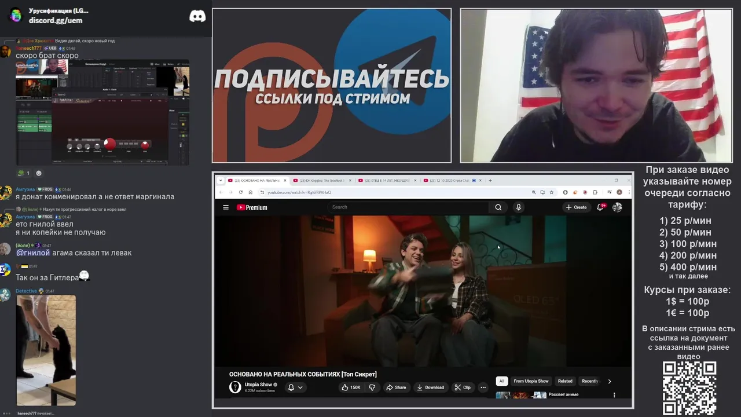Viewport: 741px width, 417px height.
Task: Open channel notification settings dropdown
Action: [295, 387]
